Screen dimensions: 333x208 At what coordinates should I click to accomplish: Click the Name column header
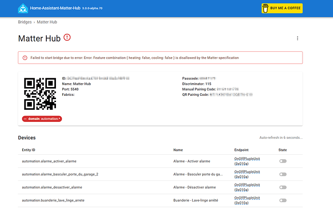pos(178,150)
